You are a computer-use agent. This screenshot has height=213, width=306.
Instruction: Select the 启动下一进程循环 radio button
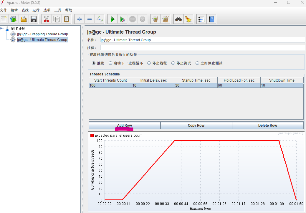(110, 63)
